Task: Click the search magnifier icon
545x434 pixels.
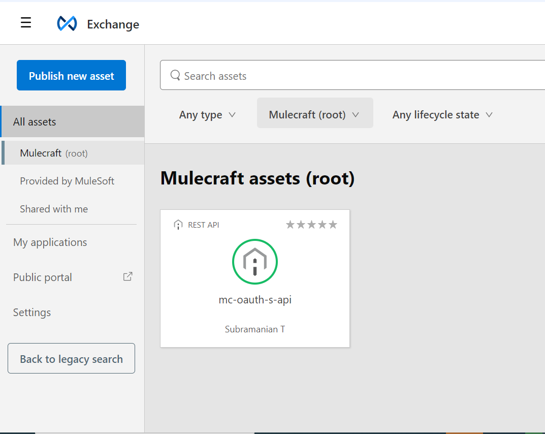Action: (175, 75)
